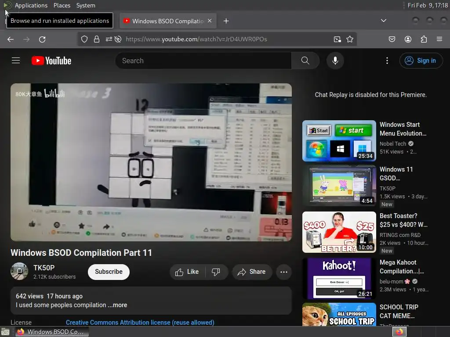Click the show desktop icon in taskbar

tap(5, 332)
